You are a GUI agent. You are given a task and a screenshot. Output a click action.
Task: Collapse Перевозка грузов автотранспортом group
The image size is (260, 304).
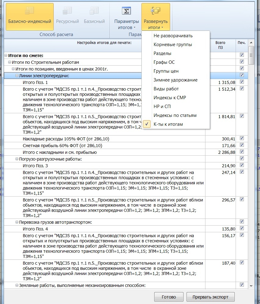pos(17,222)
